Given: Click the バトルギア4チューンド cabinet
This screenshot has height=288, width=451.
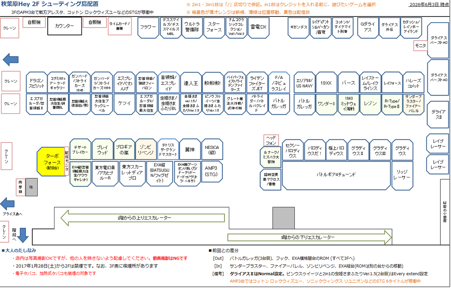Looking at the screenshot, I should (x=336, y=175).
